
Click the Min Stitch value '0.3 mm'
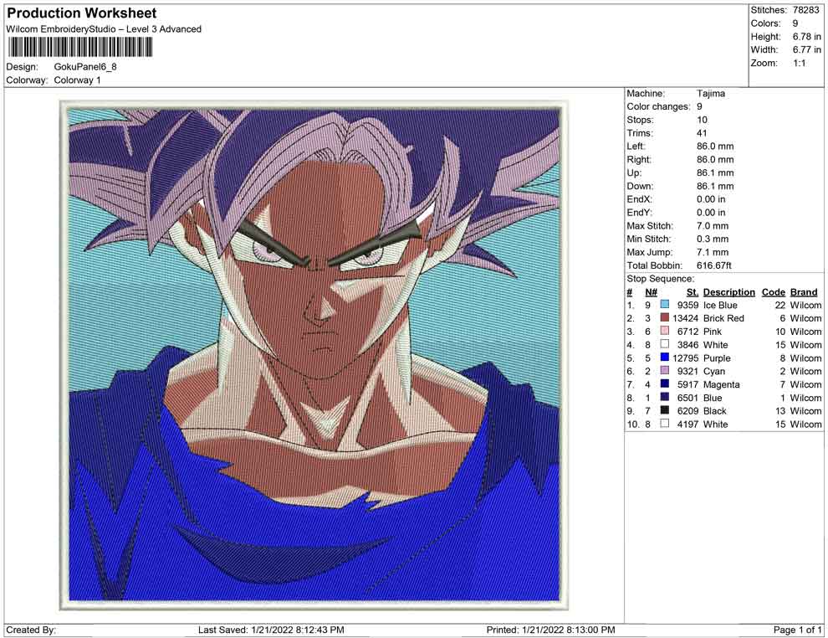(713, 239)
